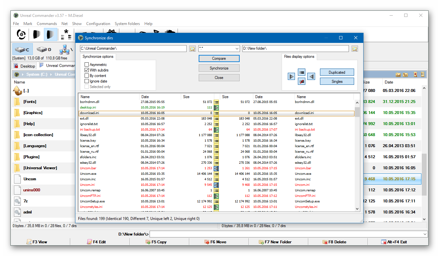Click the up-one-level icon in right panel

(406, 74)
